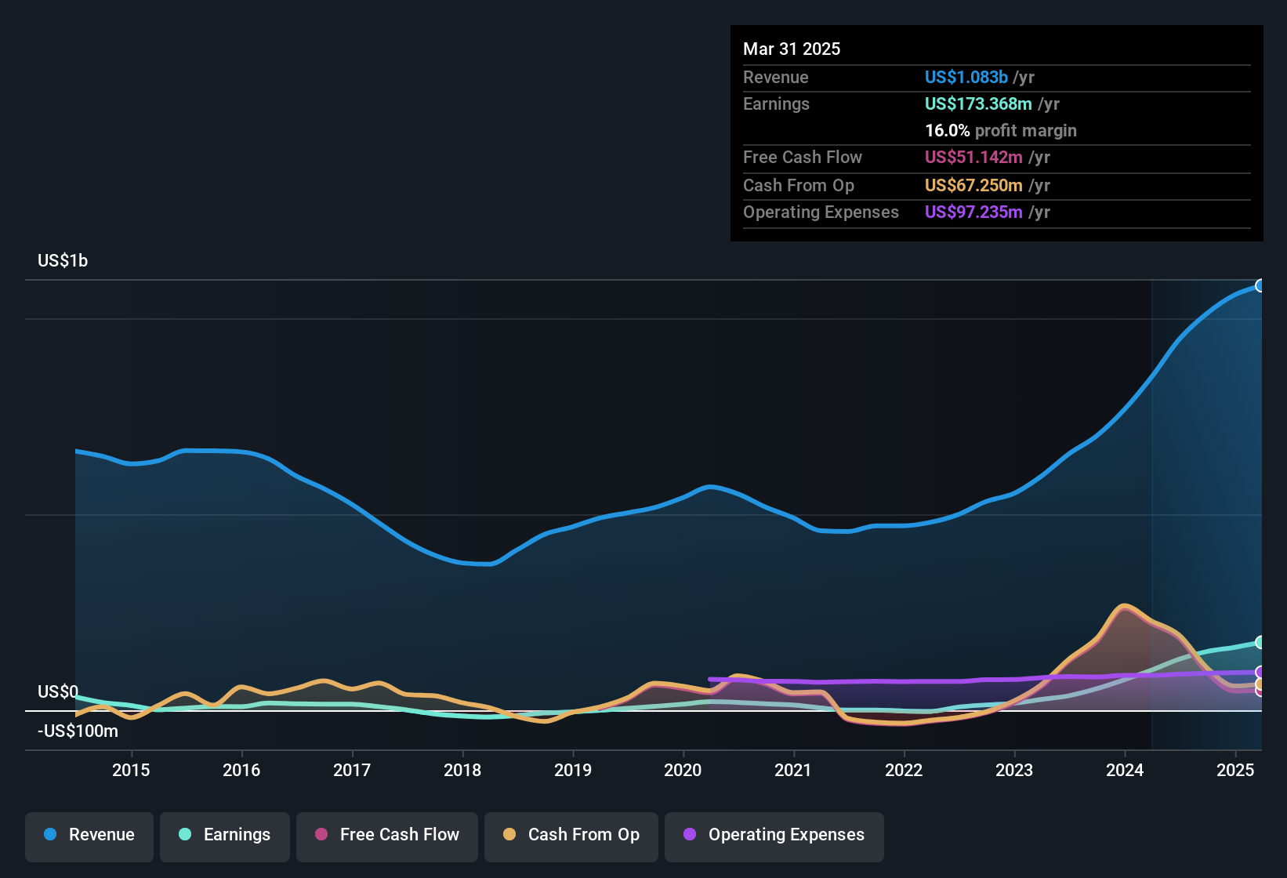The width and height of the screenshot is (1287, 878).
Task: Click the 2020 x-axis year label
Action: pyautogui.click(x=683, y=770)
